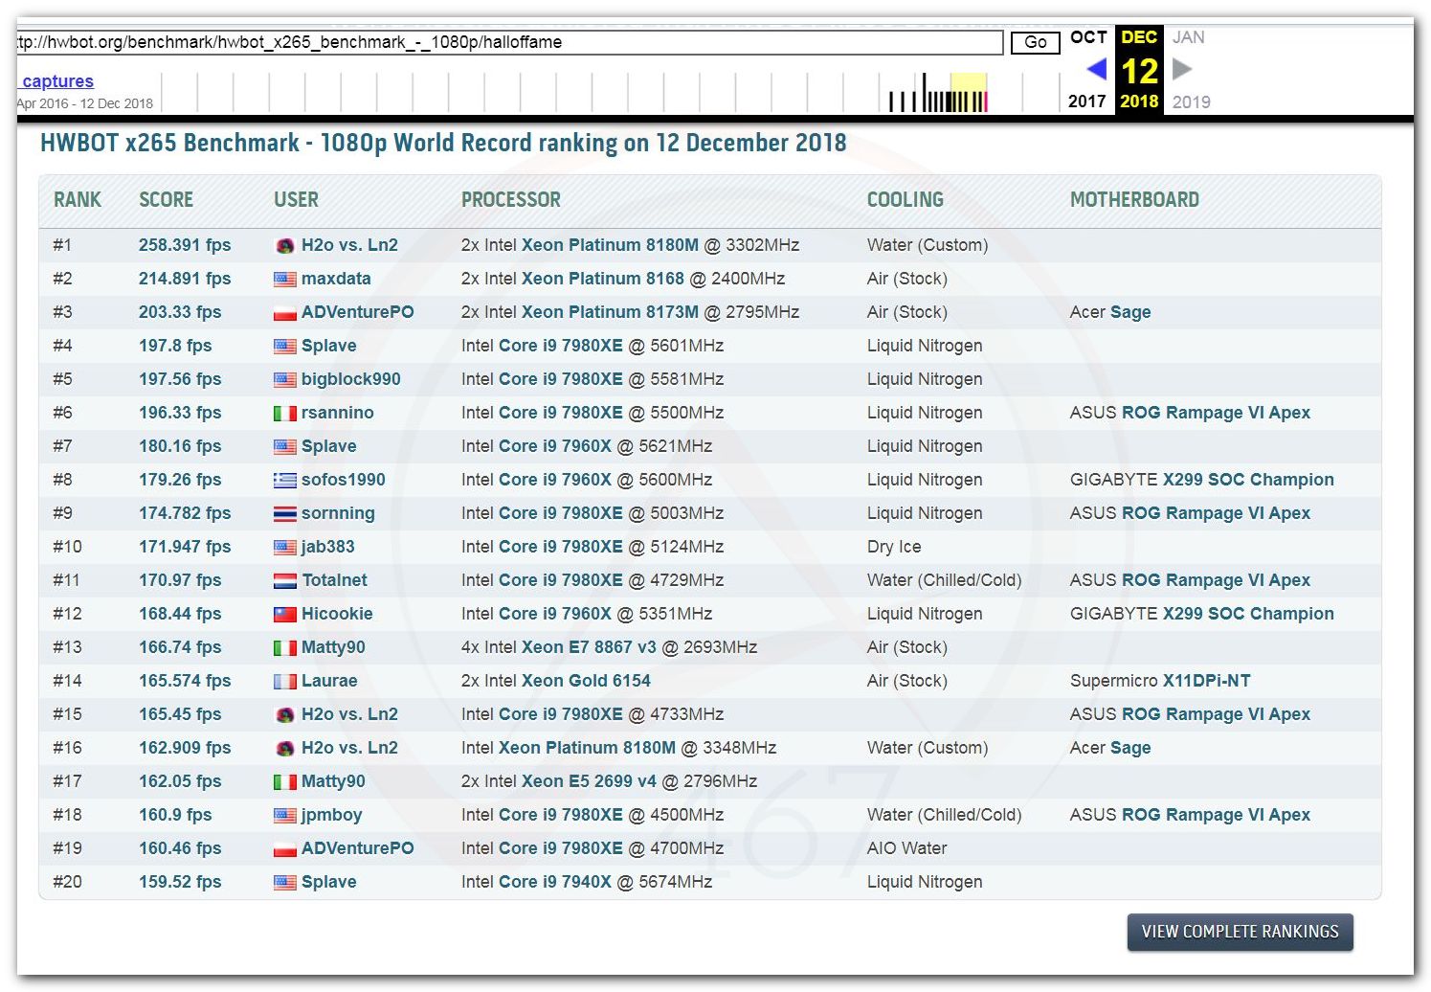Screen dimensions: 1431x992
Task: Open the Xeon Gold 6154 processor link
Action: pos(586,681)
